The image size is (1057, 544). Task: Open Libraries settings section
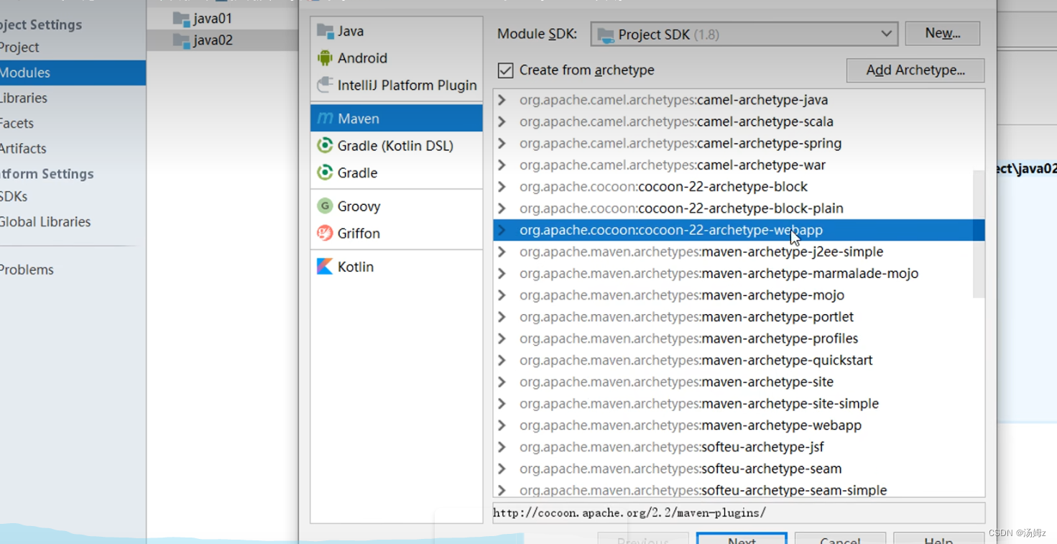[73, 98]
